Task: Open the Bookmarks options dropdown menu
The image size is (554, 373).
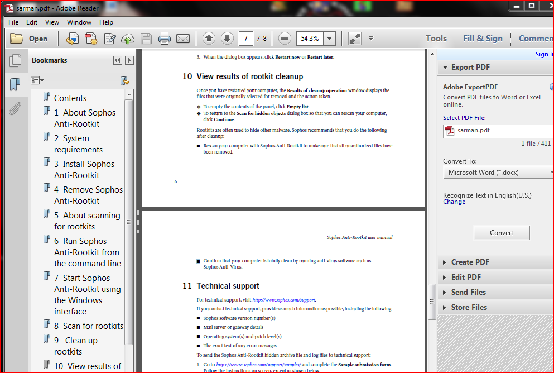Action: (x=37, y=80)
